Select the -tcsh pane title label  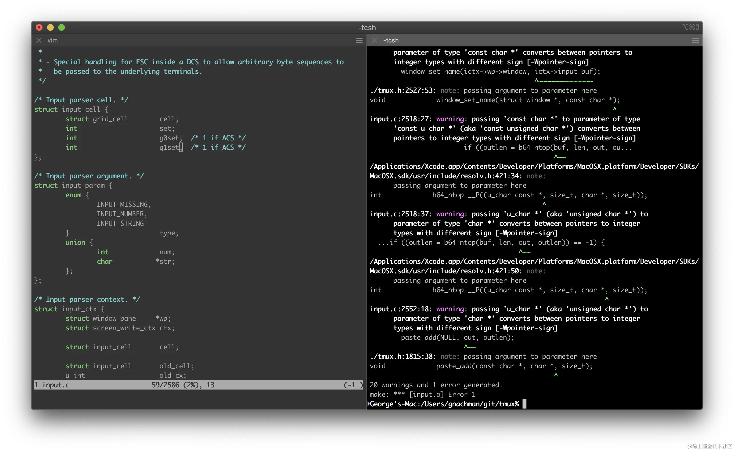391,40
